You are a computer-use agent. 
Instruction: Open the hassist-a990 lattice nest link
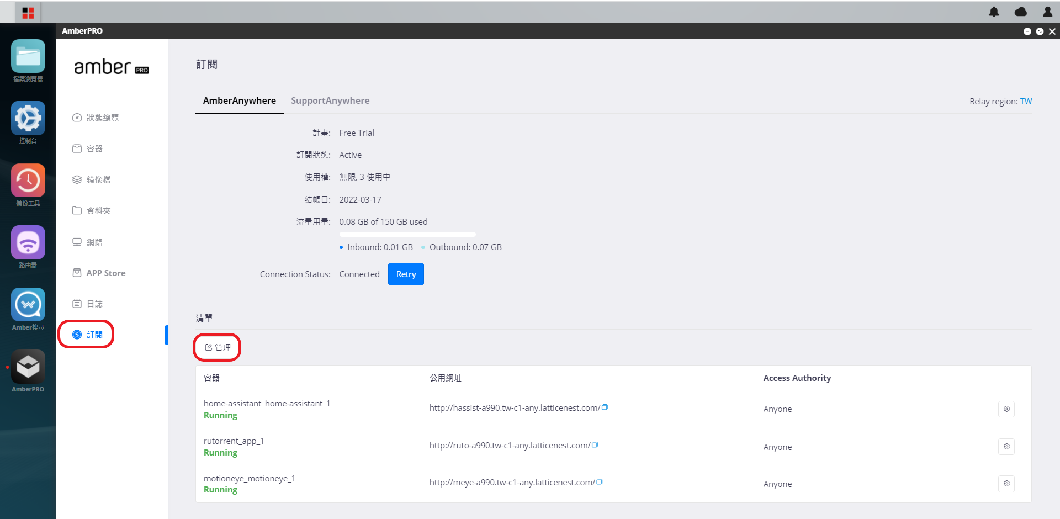click(515, 408)
